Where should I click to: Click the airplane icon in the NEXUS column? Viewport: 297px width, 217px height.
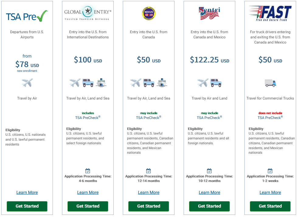(x=135, y=82)
